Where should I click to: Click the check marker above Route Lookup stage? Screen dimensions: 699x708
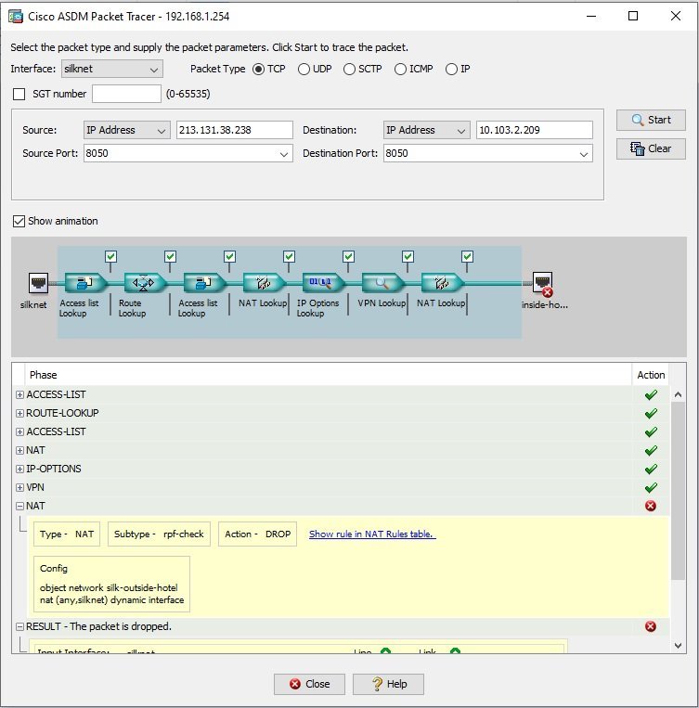171,257
